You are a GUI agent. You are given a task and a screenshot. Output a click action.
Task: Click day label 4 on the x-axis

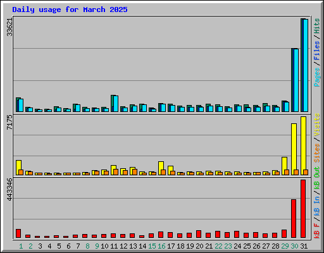click(x=49, y=246)
